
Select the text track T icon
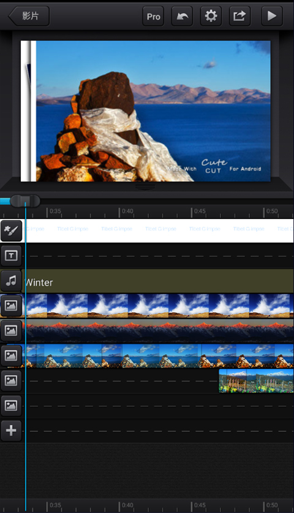[x=11, y=255]
